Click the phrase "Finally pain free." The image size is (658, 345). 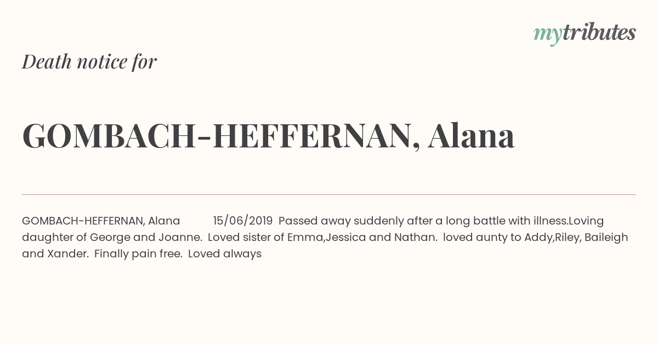click(x=138, y=254)
